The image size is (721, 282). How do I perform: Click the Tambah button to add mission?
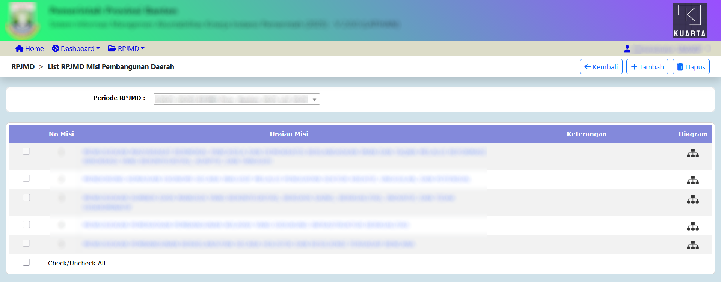point(647,67)
